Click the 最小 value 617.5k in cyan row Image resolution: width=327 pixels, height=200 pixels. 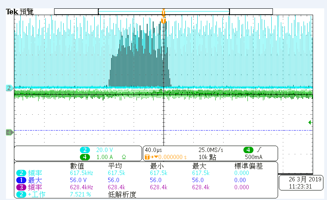(x=159, y=173)
